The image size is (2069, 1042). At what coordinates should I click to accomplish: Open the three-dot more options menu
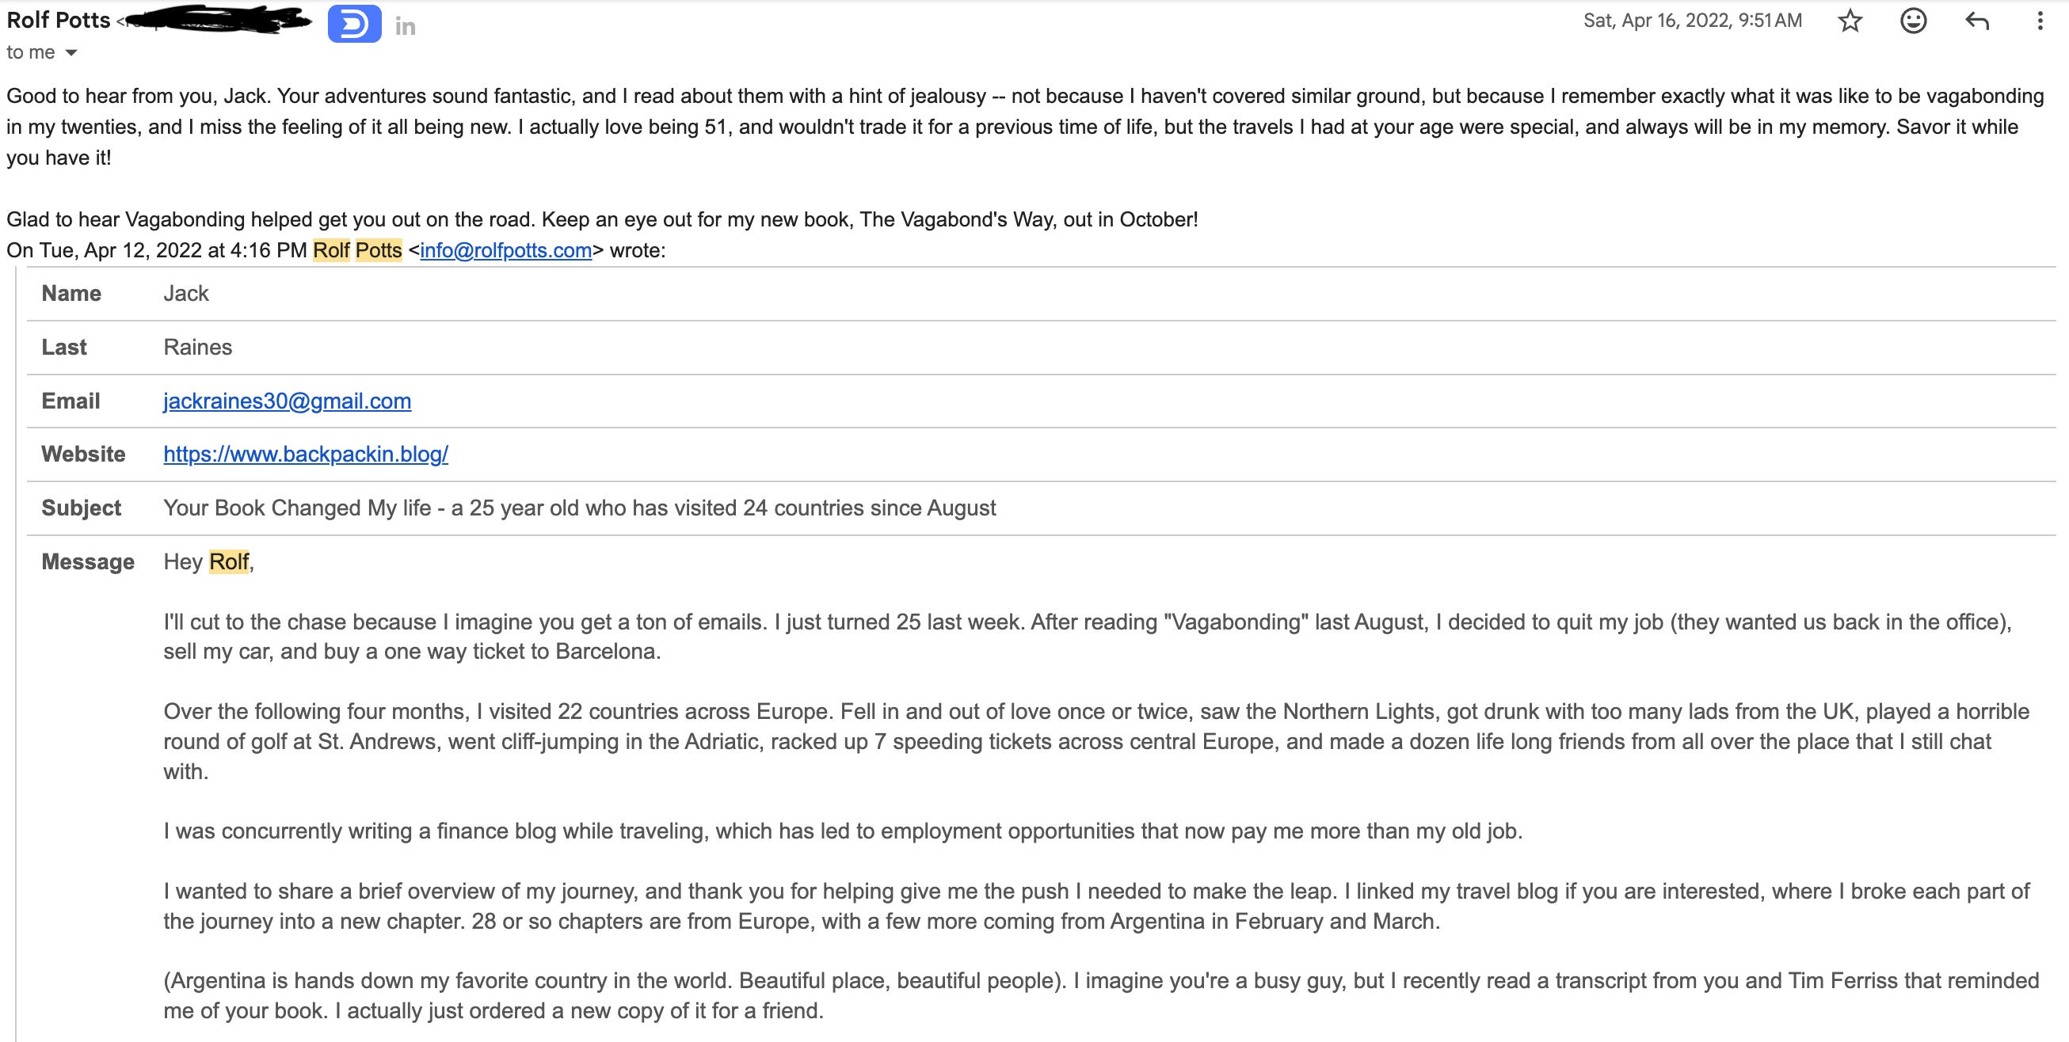[x=2040, y=21]
